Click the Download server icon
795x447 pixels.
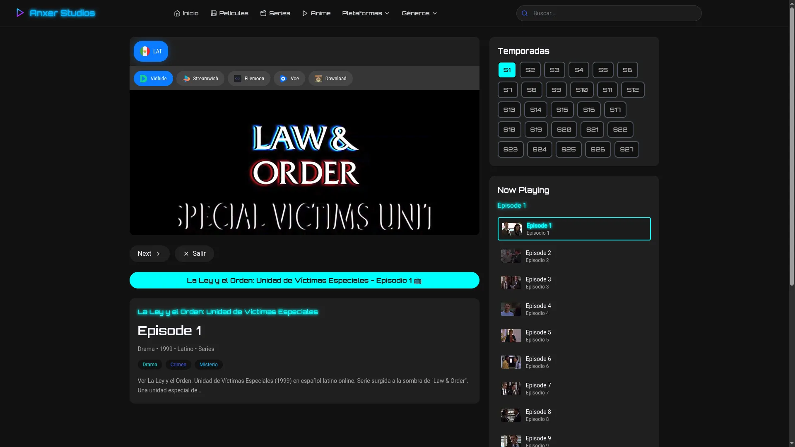318,79
